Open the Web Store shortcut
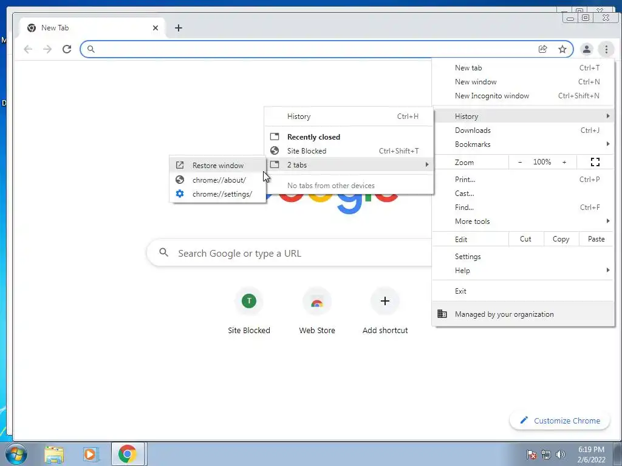Image resolution: width=622 pixels, height=466 pixels. coord(317,311)
